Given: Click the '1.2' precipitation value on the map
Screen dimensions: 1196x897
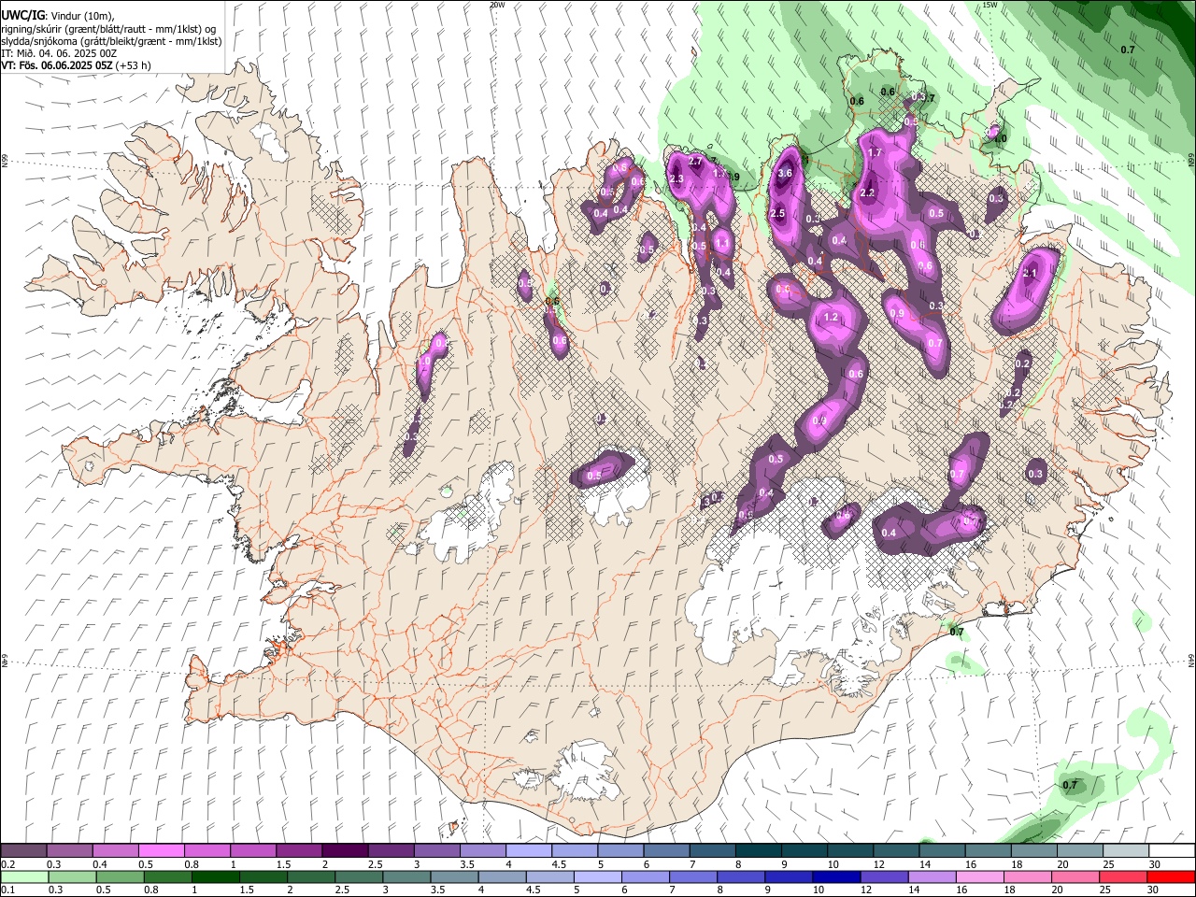Looking at the screenshot, I should pyautogui.click(x=832, y=318).
